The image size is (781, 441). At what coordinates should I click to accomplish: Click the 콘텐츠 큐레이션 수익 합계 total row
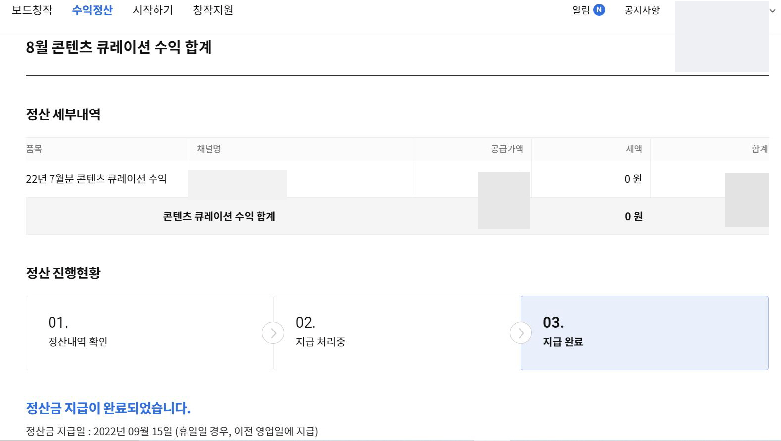click(219, 216)
